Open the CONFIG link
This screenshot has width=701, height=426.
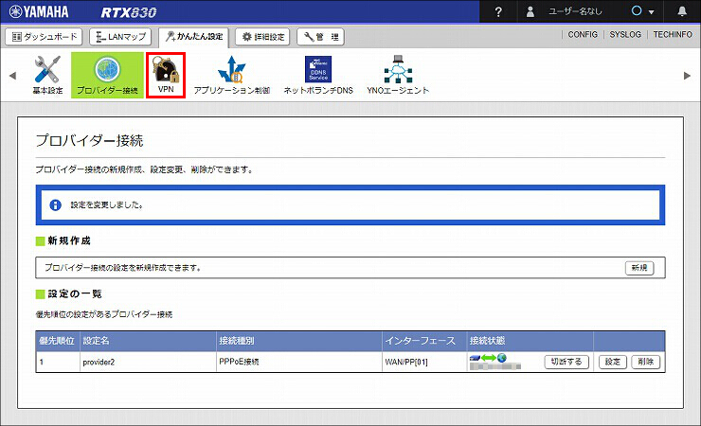(x=583, y=34)
